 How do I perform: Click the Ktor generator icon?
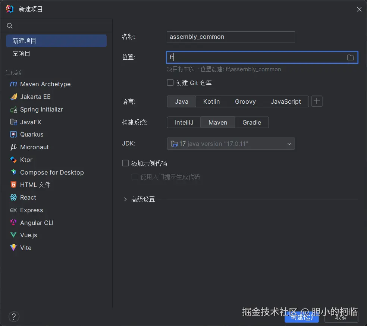click(x=13, y=160)
